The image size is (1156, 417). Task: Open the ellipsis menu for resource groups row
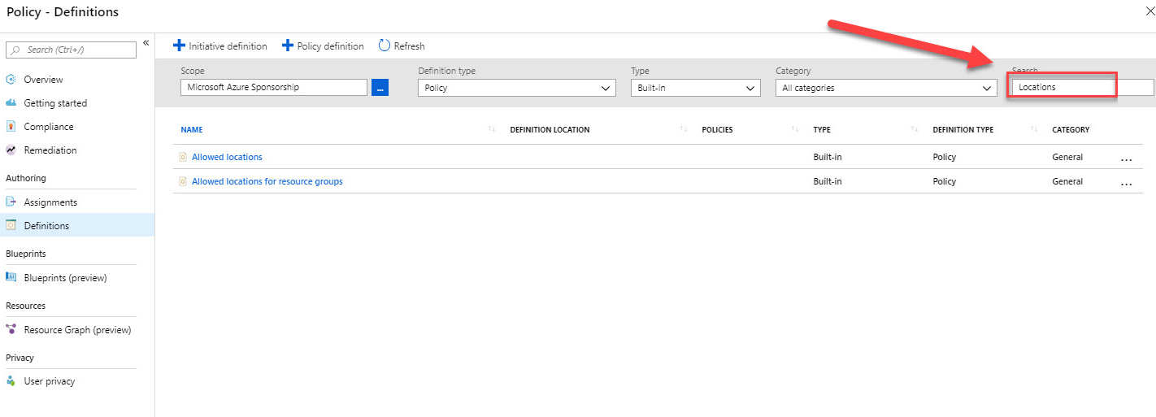tap(1126, 183)
